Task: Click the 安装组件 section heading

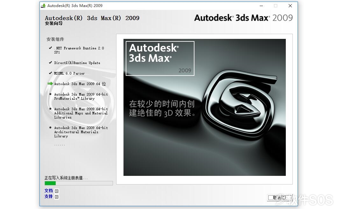Action: [55, 39]
